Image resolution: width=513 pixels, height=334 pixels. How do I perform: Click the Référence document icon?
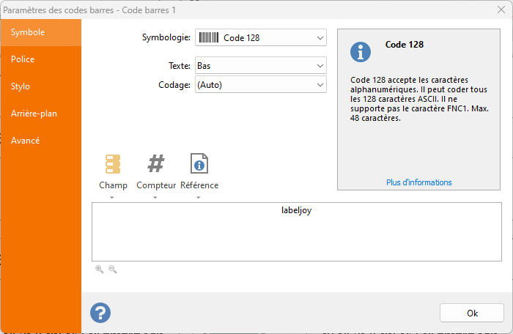[199, 164]
